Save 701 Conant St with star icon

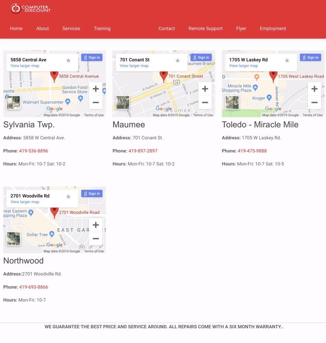click(177, 60)
